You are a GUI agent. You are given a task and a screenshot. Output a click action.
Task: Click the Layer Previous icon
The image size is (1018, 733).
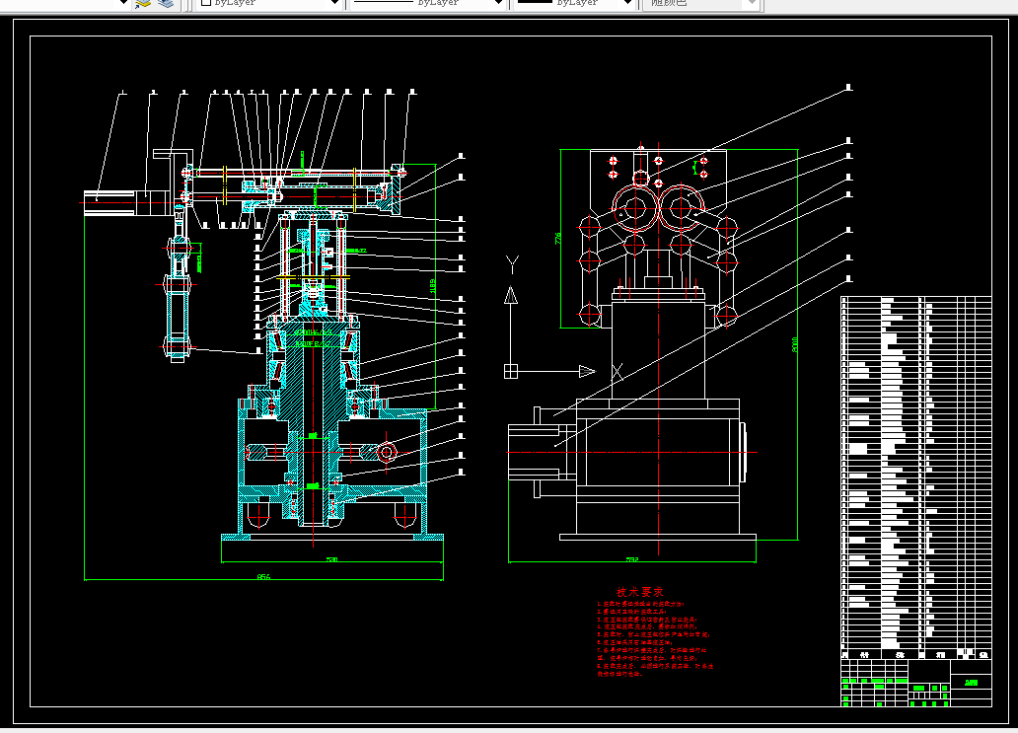[x=166, y=3]
